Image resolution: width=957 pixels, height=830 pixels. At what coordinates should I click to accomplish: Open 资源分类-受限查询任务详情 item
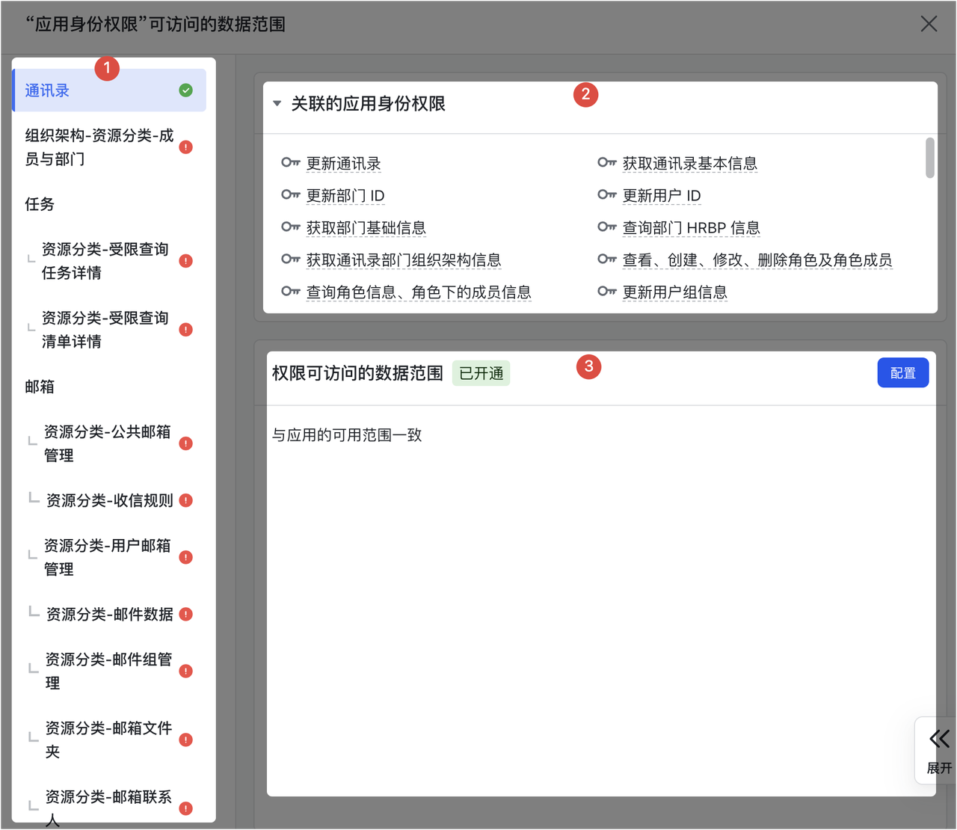pos(105,261)
